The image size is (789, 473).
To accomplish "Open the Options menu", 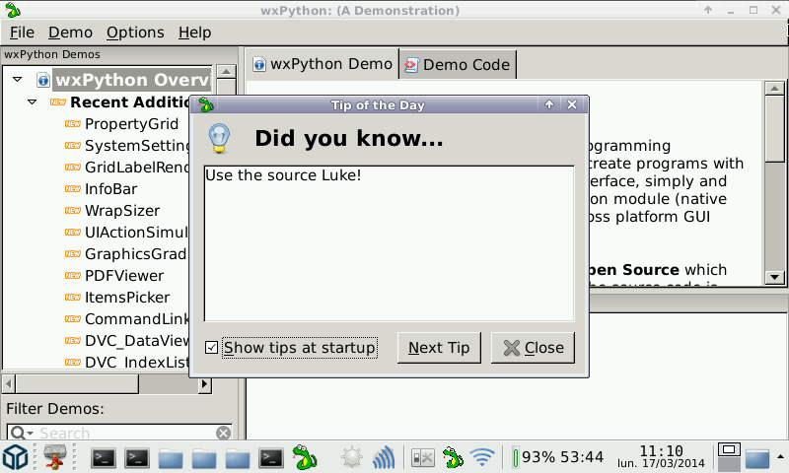I will [x=135, y=33].
